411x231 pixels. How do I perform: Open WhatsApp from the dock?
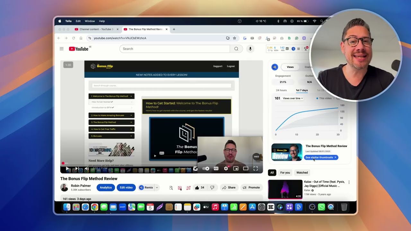pos(321,207)
